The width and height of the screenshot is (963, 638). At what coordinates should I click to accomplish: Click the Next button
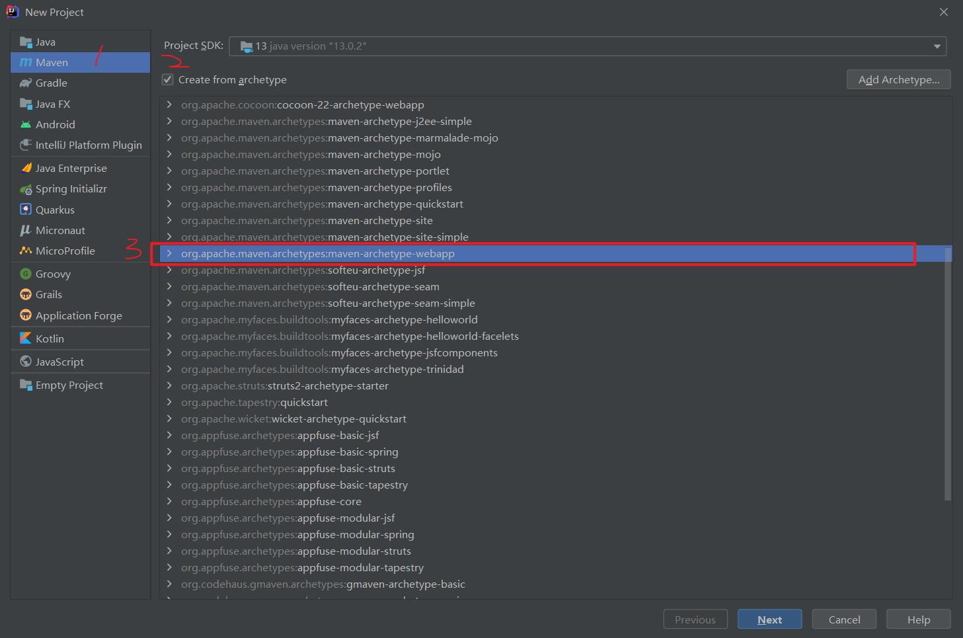770,619
